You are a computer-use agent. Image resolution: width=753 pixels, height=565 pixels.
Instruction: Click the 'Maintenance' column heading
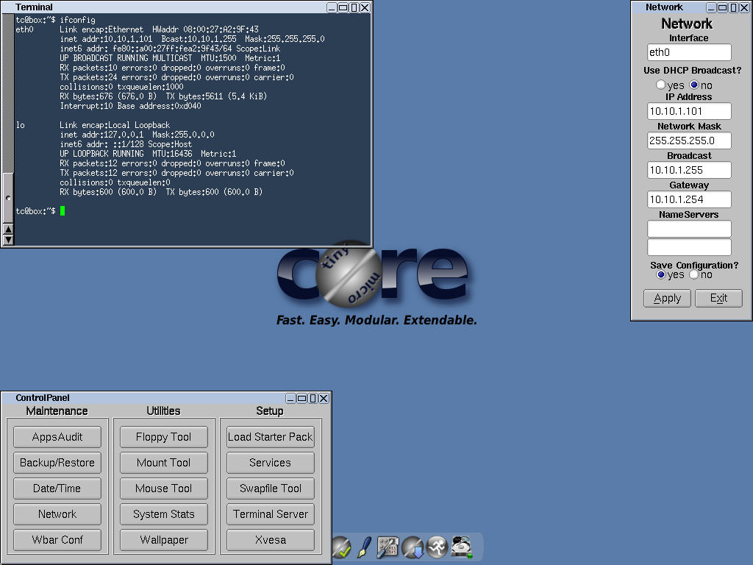click(57, 411)
